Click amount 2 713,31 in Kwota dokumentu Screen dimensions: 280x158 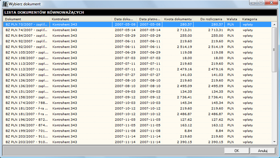pyautogui.click(x=184, y=30)
